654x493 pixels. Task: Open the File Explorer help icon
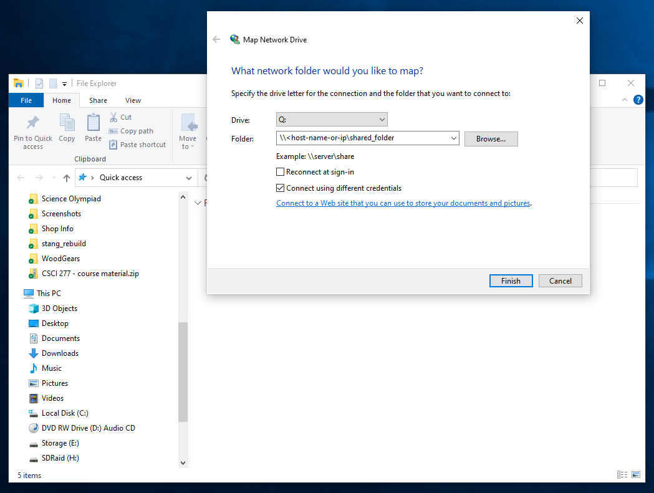(638, 100)
